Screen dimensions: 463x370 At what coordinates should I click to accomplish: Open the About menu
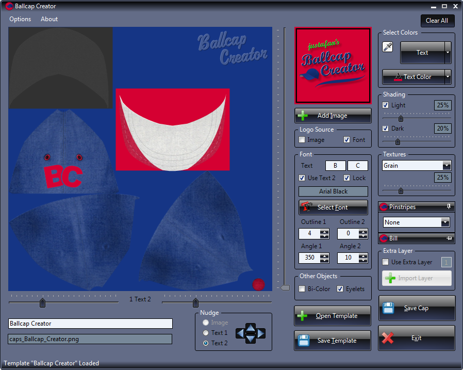[49, 19]
